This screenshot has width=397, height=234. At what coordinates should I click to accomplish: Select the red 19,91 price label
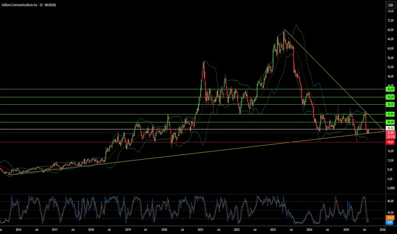pos(391,143)
